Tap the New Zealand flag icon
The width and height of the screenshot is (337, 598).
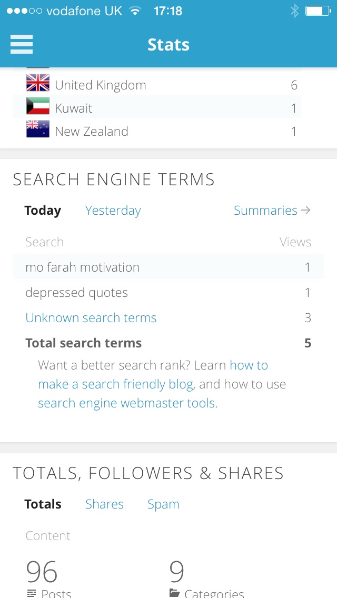click(38, 130)
